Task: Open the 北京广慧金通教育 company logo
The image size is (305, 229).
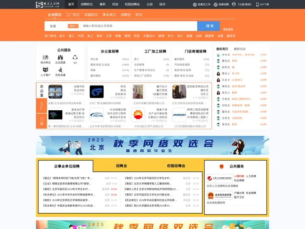Action: pyautogui.click(x=97, y=92)
